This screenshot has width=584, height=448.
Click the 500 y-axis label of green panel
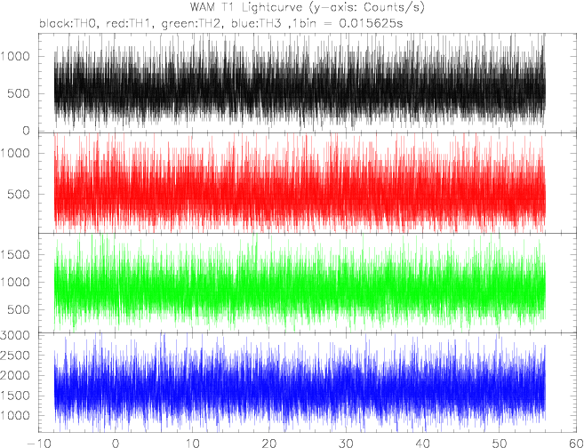19,310
